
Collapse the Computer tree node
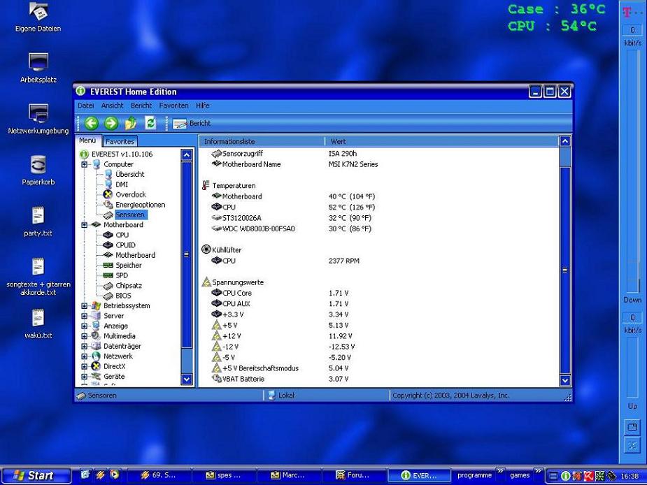point(84,164)
